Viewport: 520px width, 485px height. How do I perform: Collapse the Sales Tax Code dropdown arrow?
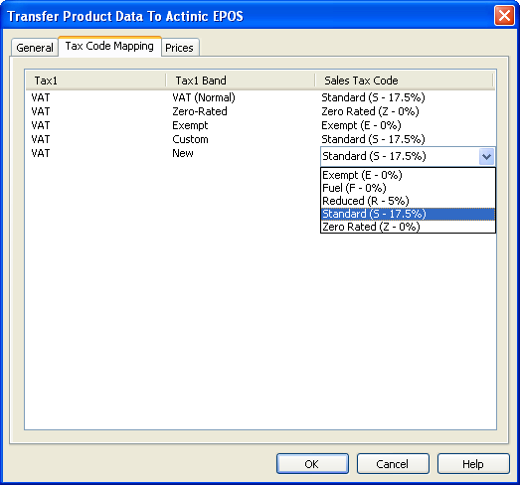click(x=486, y=156)
